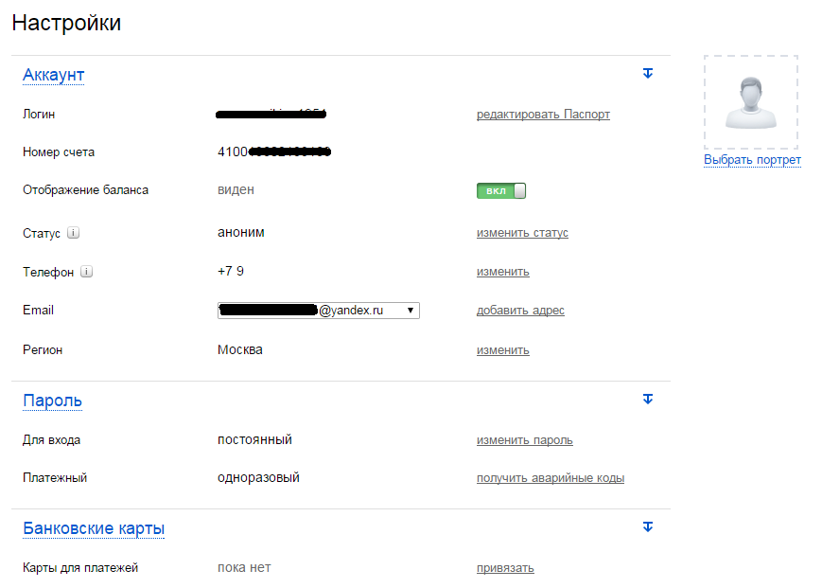Collapse the Банковские карты section arrow
The width and height of the screenshot is (822, 588).
(x=648, y=526)
